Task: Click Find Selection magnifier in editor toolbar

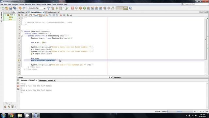Action: click(x=31, y=15)
